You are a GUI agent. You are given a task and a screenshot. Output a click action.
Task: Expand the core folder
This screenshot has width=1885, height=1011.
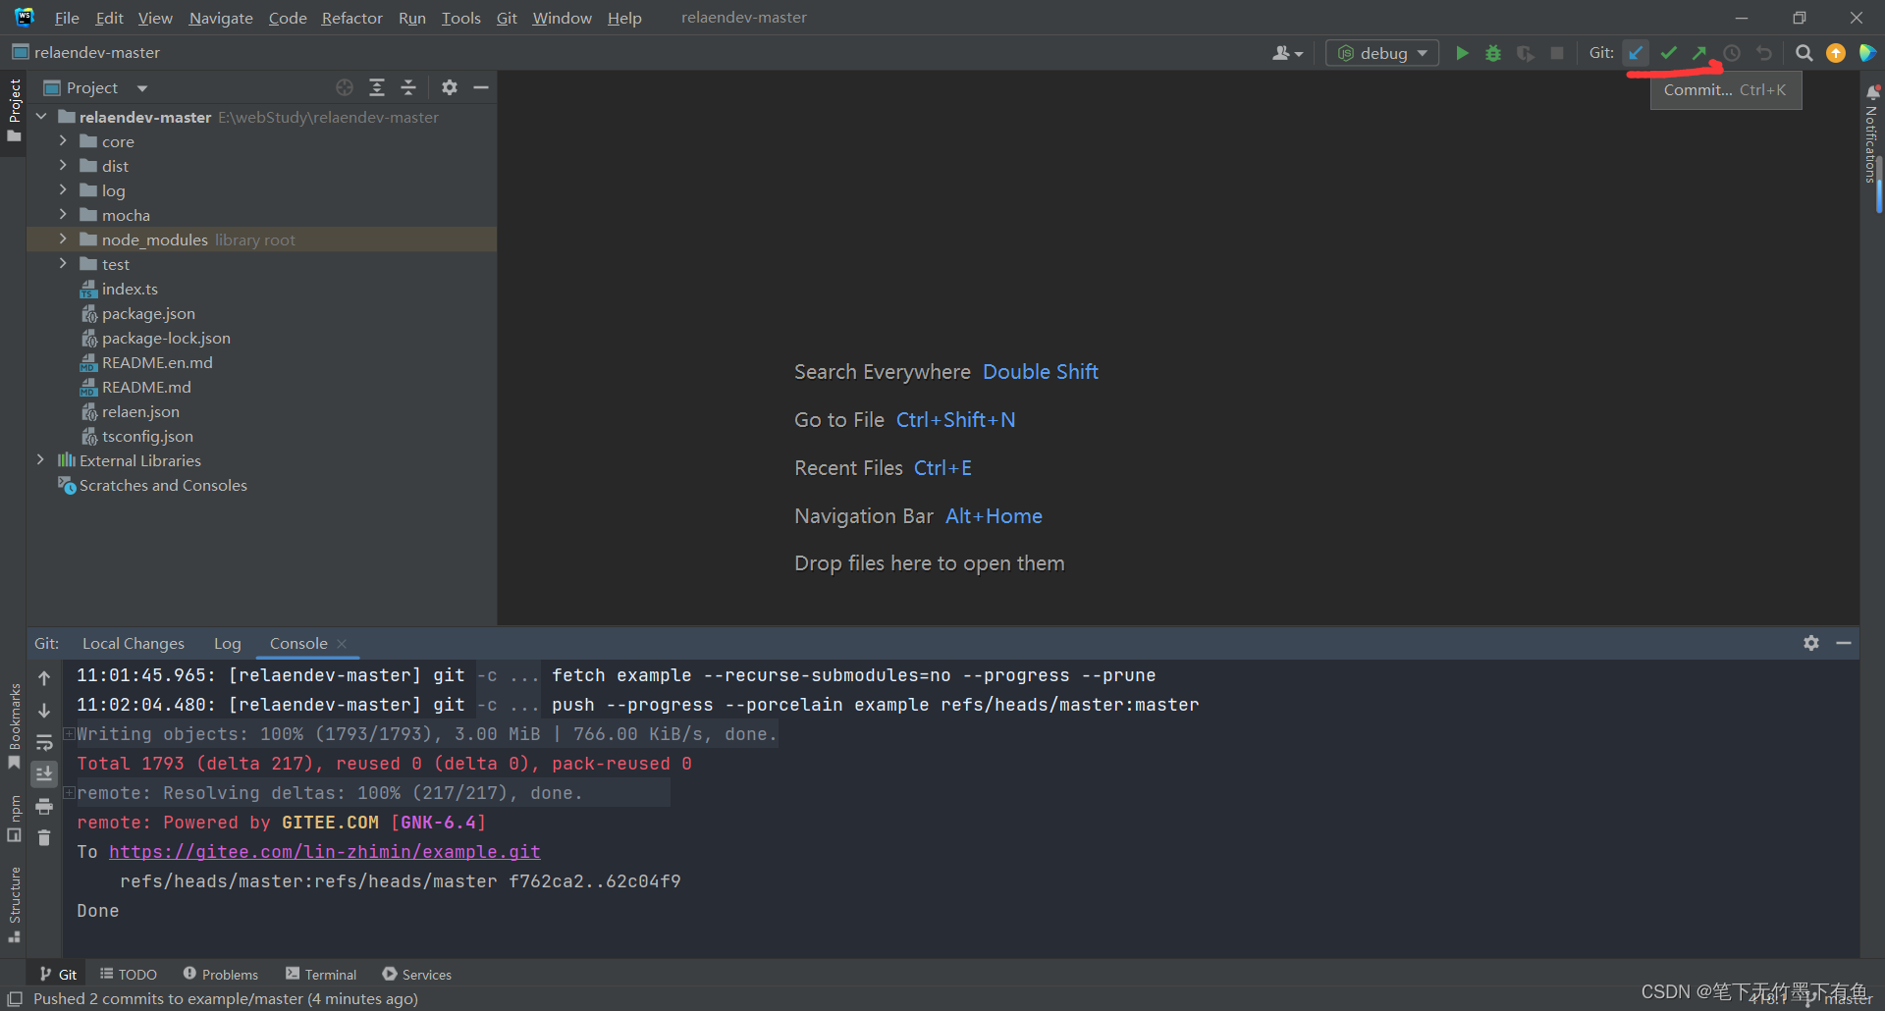pyautogui.click(x=63, y=141)
